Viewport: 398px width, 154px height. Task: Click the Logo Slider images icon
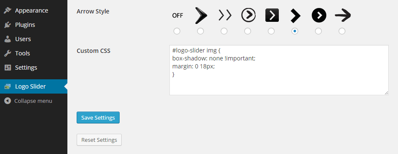coord(7,86)
